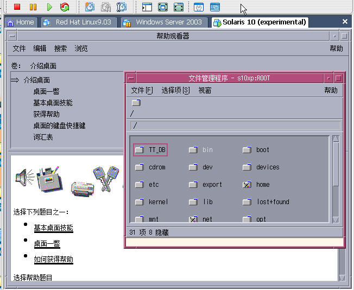Click file manager scrollbar down arrow
The image size is (354, 290).
pos(336,219)
